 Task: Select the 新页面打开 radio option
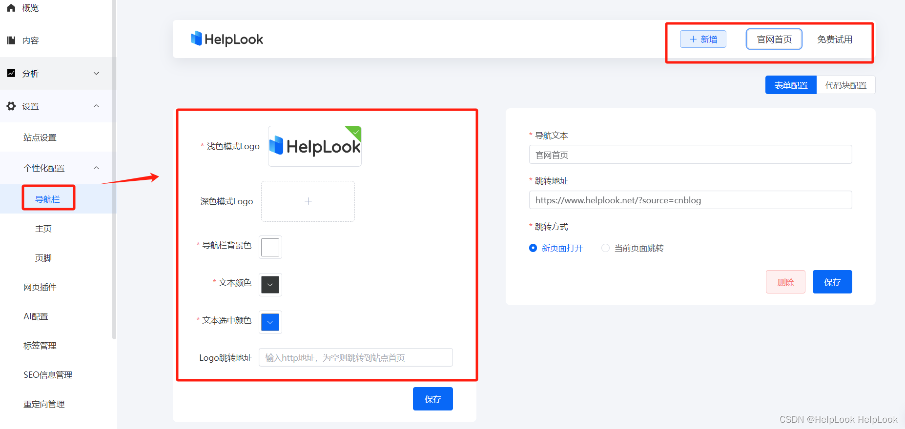click(556, 248)
